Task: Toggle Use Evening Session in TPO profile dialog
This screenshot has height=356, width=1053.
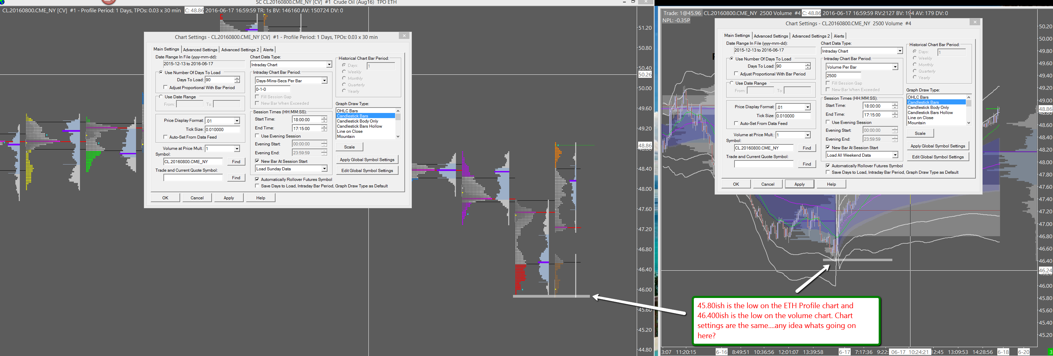Action: pos(257,136)
